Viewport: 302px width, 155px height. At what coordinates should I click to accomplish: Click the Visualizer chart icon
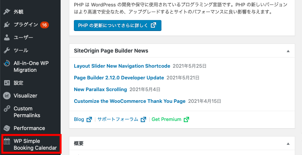[7, 96]
